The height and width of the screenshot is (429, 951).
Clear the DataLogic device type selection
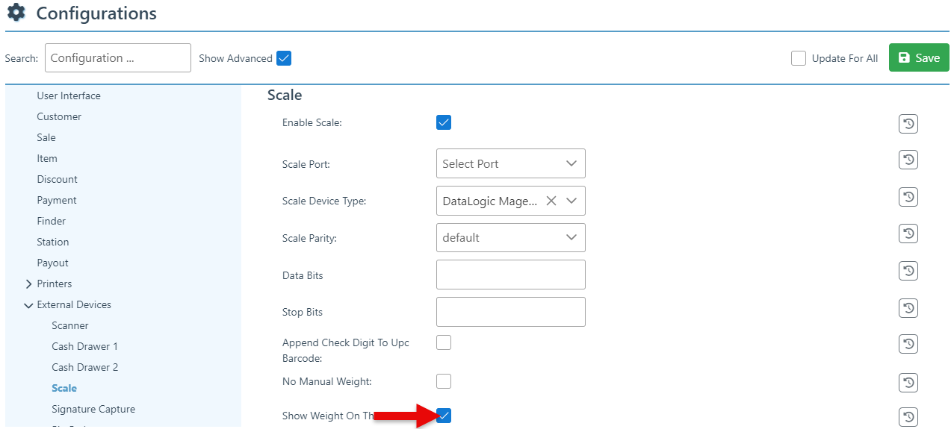[x=551, y=201]
